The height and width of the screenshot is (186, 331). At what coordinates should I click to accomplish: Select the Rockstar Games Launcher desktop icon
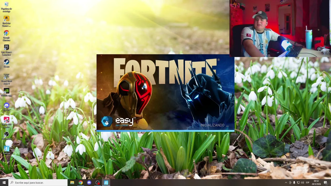click(6, 21)
